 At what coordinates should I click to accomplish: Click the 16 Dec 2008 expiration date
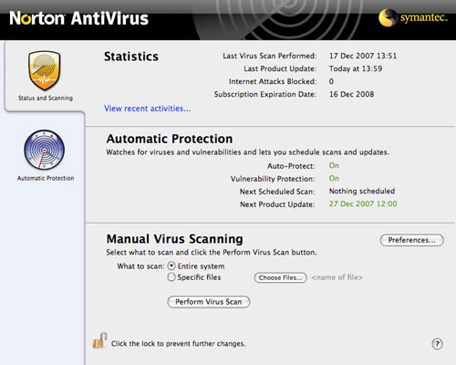click(352, 94)
